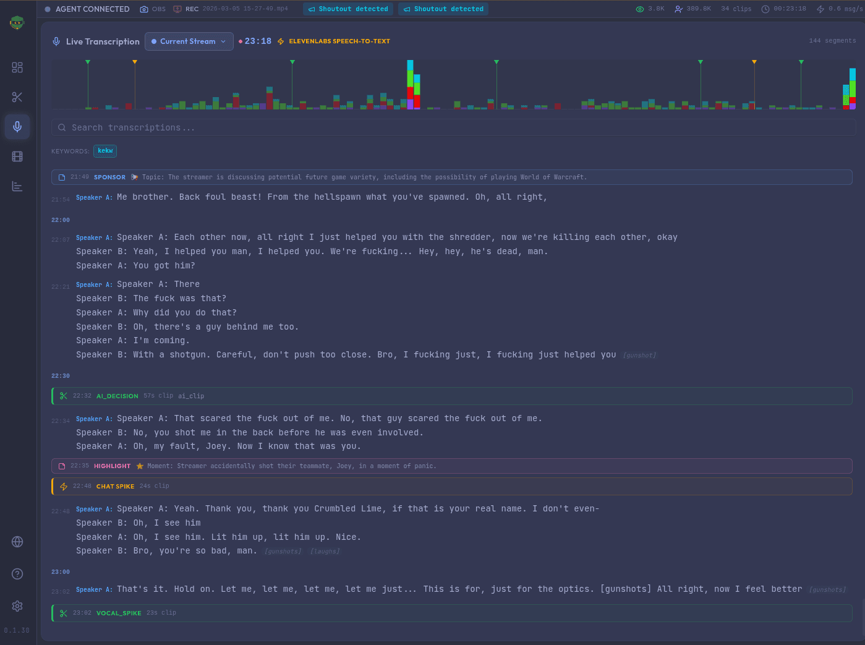
Task: Click the scissors icon on VOCAL_SPIKE row
Action: pos(63,613)
